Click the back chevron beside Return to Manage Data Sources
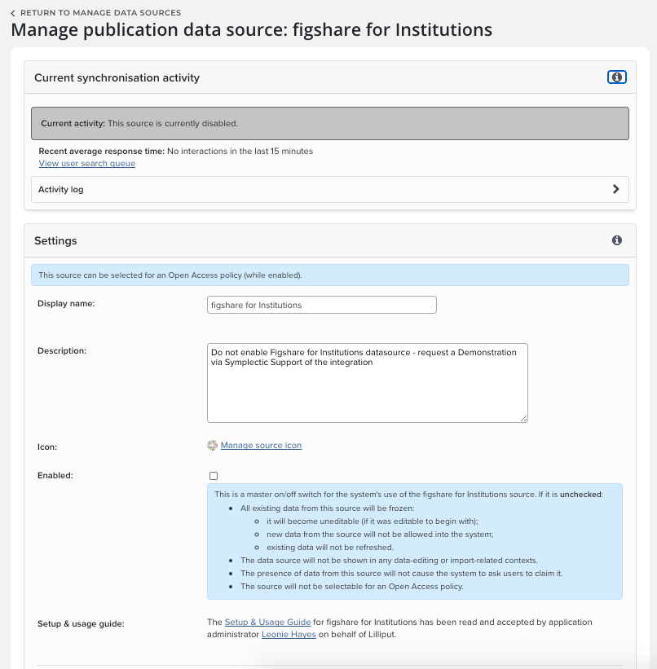Viewport: 657px width, 669px height. (x=13, y=13)
